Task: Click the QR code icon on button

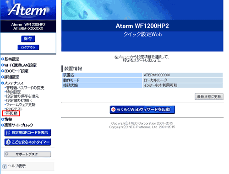Action: 8,133
